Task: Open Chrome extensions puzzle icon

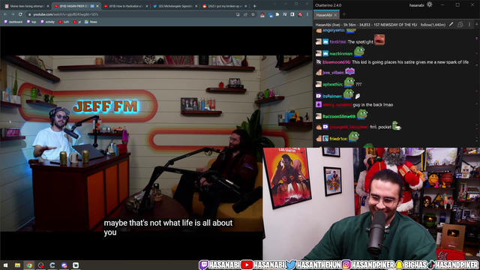Action: 277,14
